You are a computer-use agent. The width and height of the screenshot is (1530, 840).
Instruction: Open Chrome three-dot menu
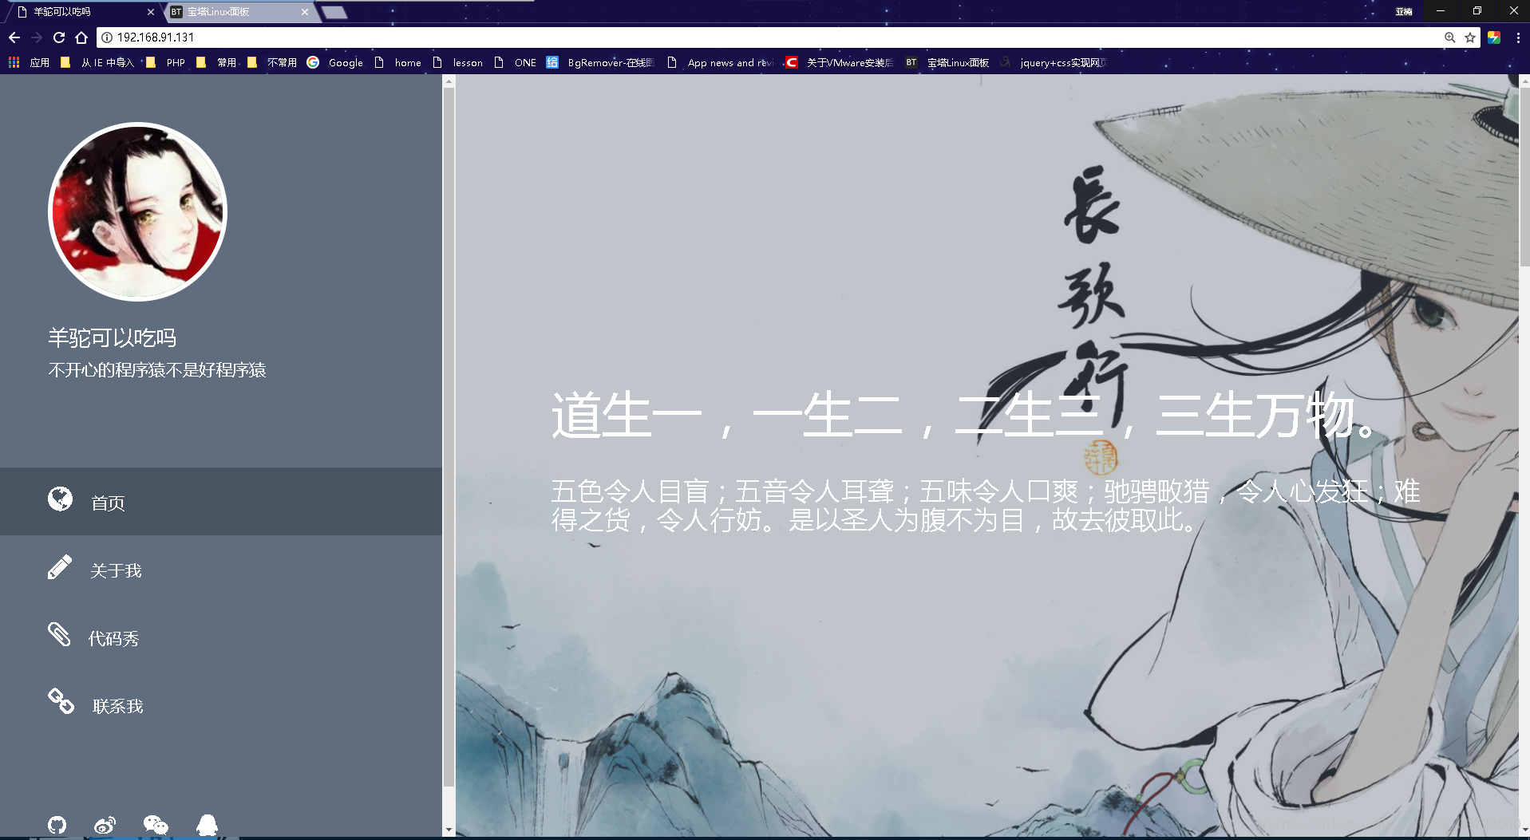click(x=1518, y=37)
